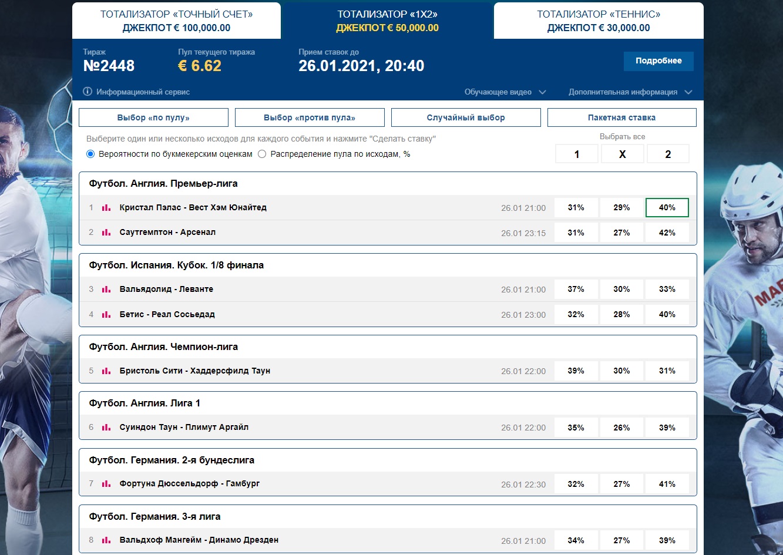This screenshot has height=555, width=783.
Task: Click stats icon for Фортуна Дюссельдорф - Гамбург
Action: pos(106,484)
